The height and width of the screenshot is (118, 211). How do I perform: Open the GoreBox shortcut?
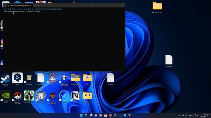(17, 98)
